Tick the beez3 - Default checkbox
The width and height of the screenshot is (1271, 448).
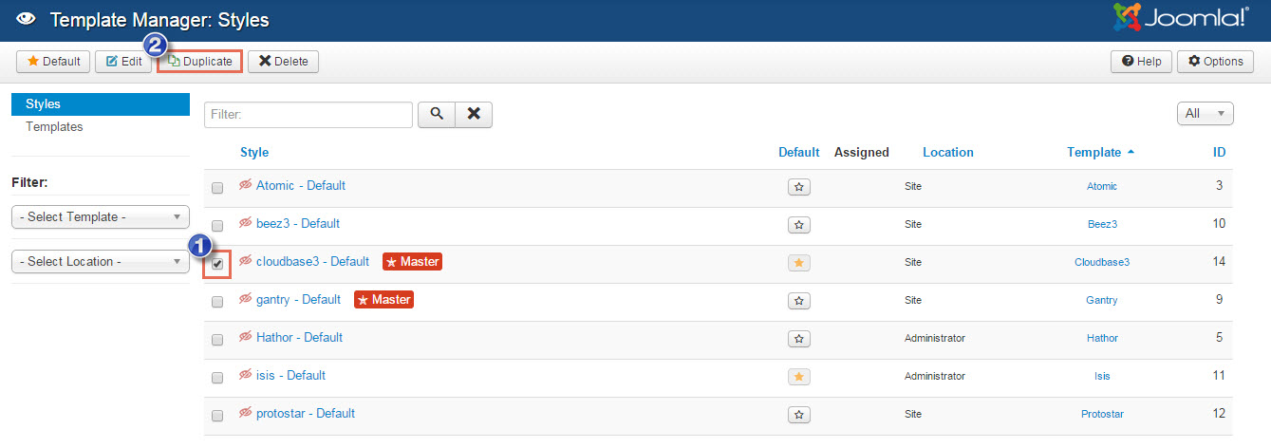click(x=217, y=226)
